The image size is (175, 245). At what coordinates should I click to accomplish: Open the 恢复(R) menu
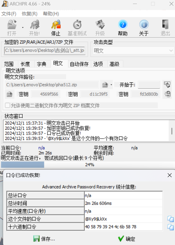[30, 14]
